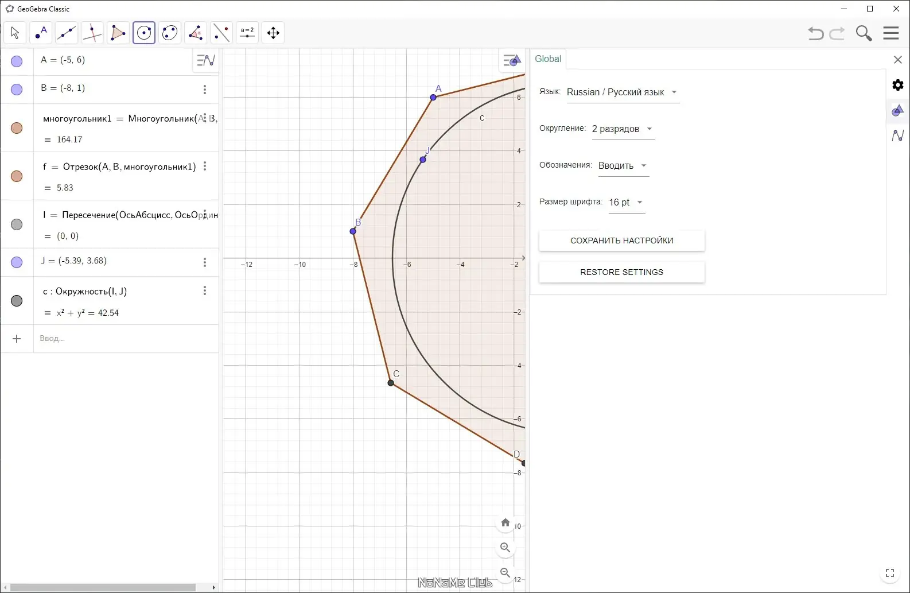Select the Polygon tool

(x=118, y=33)
